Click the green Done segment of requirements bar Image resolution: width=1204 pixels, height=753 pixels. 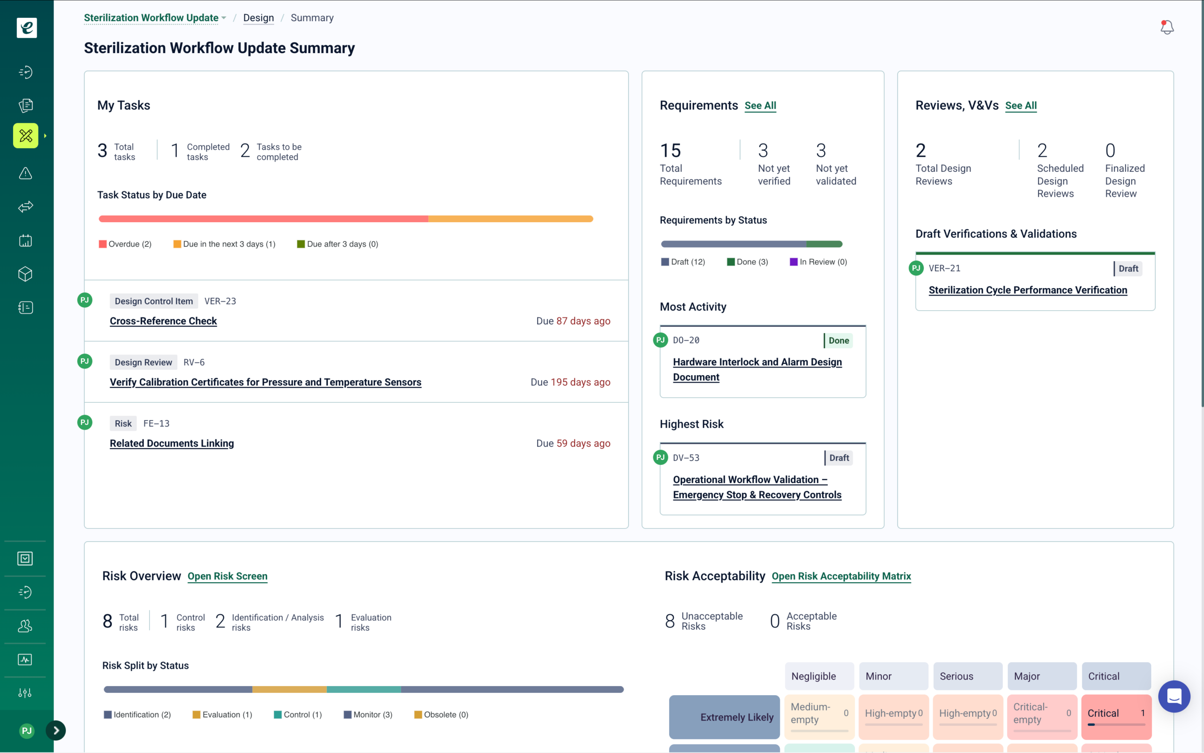[x=824, y=244]
